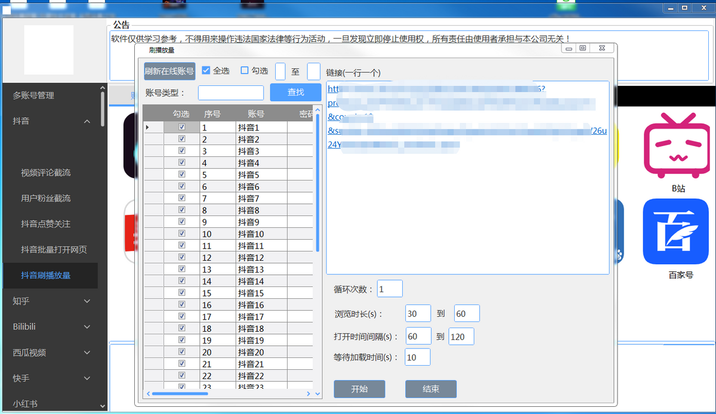The width and height of the screenshot is (716, 414).
Task: Click the 循环次数 input field
Action: [x=390, y=289]
